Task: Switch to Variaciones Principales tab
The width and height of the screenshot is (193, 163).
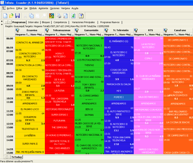Action: click(83, 22)
